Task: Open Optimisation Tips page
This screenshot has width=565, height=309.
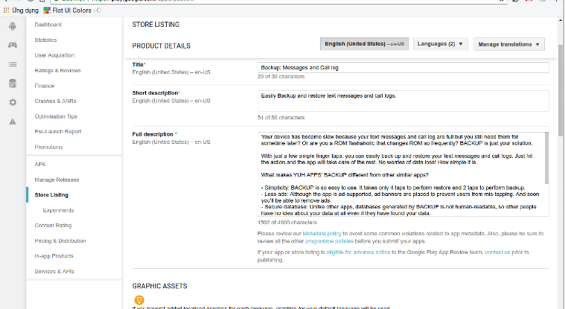Action: tap(56, 117)
